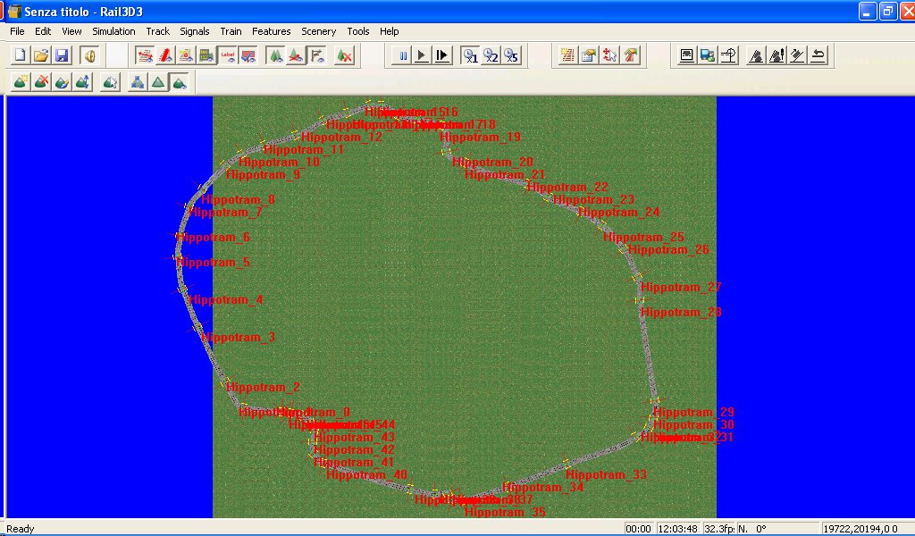The height and width of the screenshot is (536, 915).
Task: Delete terrain with the hill and red X icon
Action: (41, 82)
